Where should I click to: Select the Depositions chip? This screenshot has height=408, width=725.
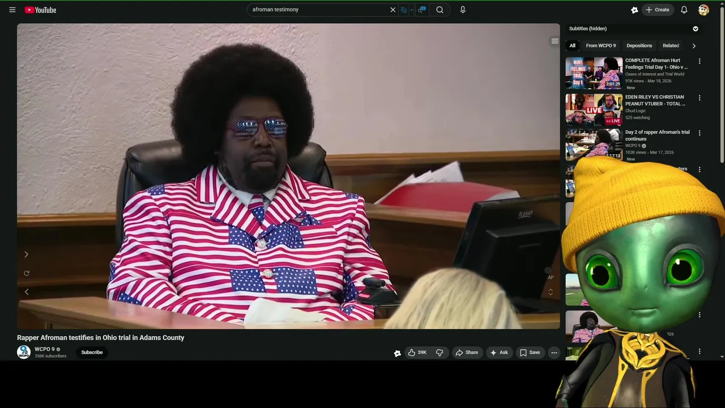pos(639,45)
